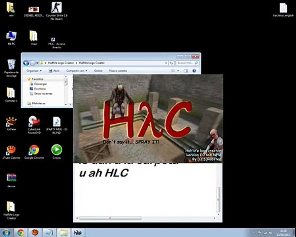Open the WinRAR archive icon on desktop
Screen dimensions: 296x237
pyautogui.click(x=11, y=180)
